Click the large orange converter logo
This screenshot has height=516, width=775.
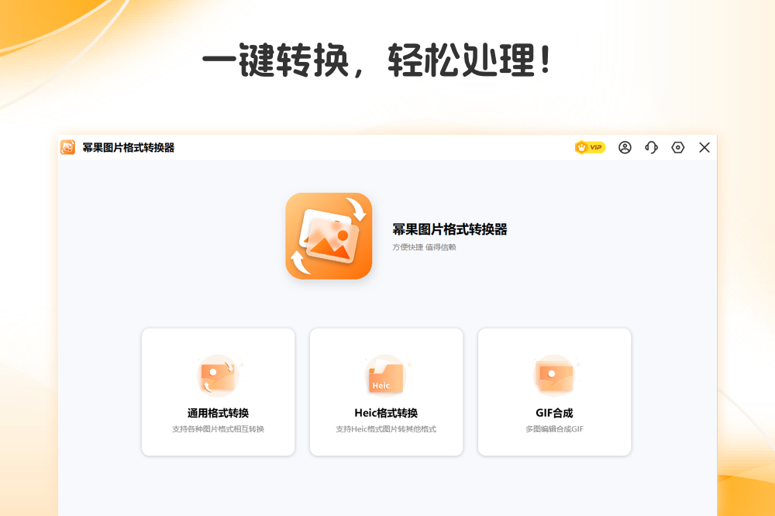click(x=329, y=236)
